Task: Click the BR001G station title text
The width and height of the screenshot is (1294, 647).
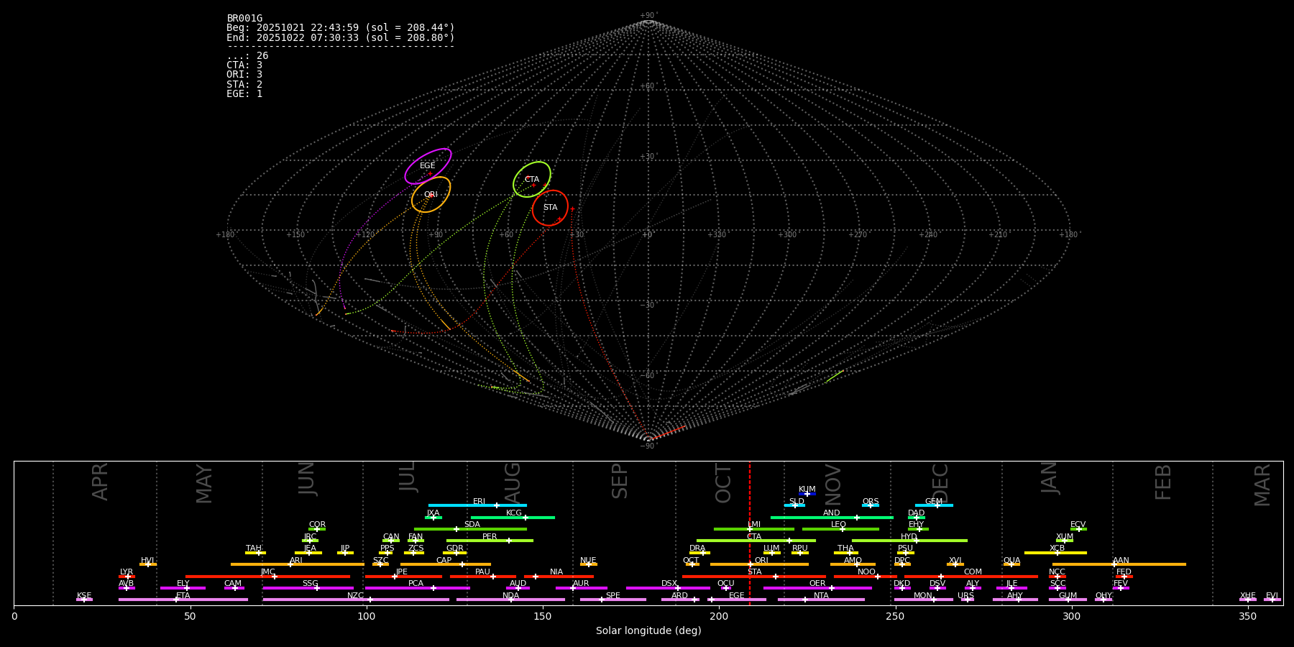Action: (244, 19)
